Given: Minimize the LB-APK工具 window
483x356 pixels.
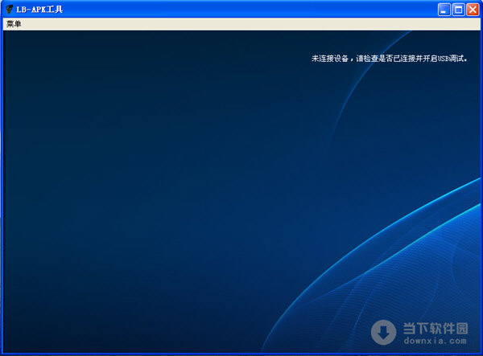Looking at the screenshot, I should point(444,10).
